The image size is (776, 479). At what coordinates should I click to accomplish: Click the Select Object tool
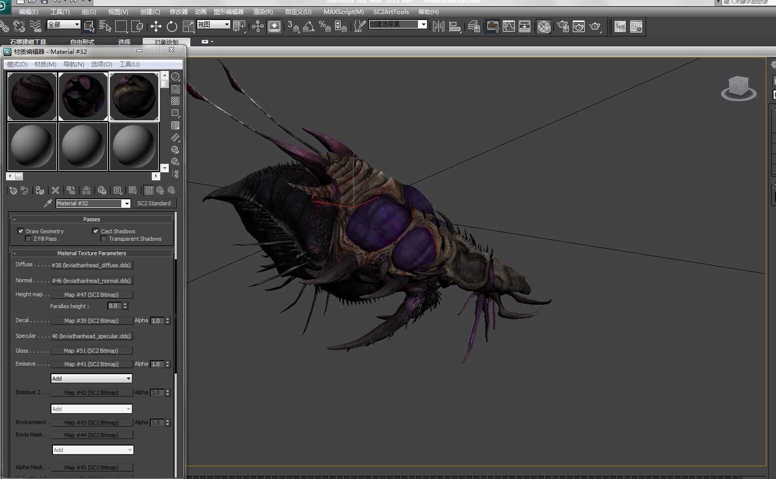pos(89,26)
